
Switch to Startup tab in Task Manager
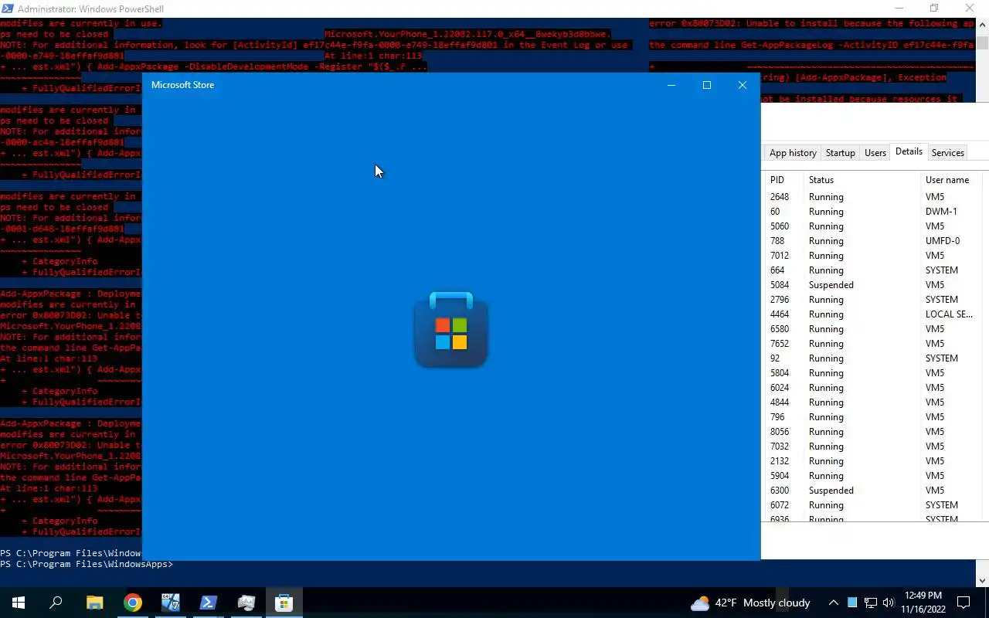click(840, 153)
